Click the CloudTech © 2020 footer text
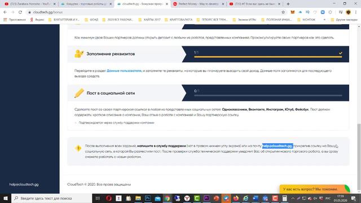This screenshot has height=203, width=361. tap(99, 184)
